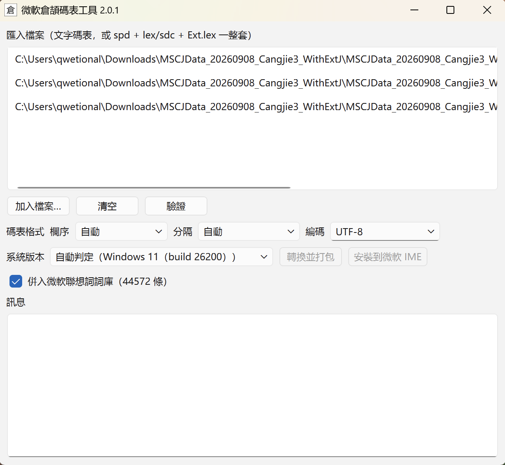Open the 編碼 UTF-8 dropdown

pyautogui.click(x=385, y=231)
